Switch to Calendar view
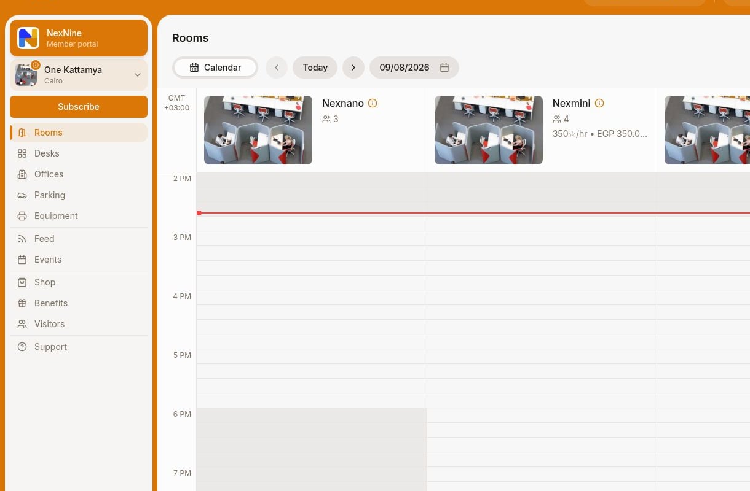The height and width of the screenshot is (491, 750). [x=215, y=68]
